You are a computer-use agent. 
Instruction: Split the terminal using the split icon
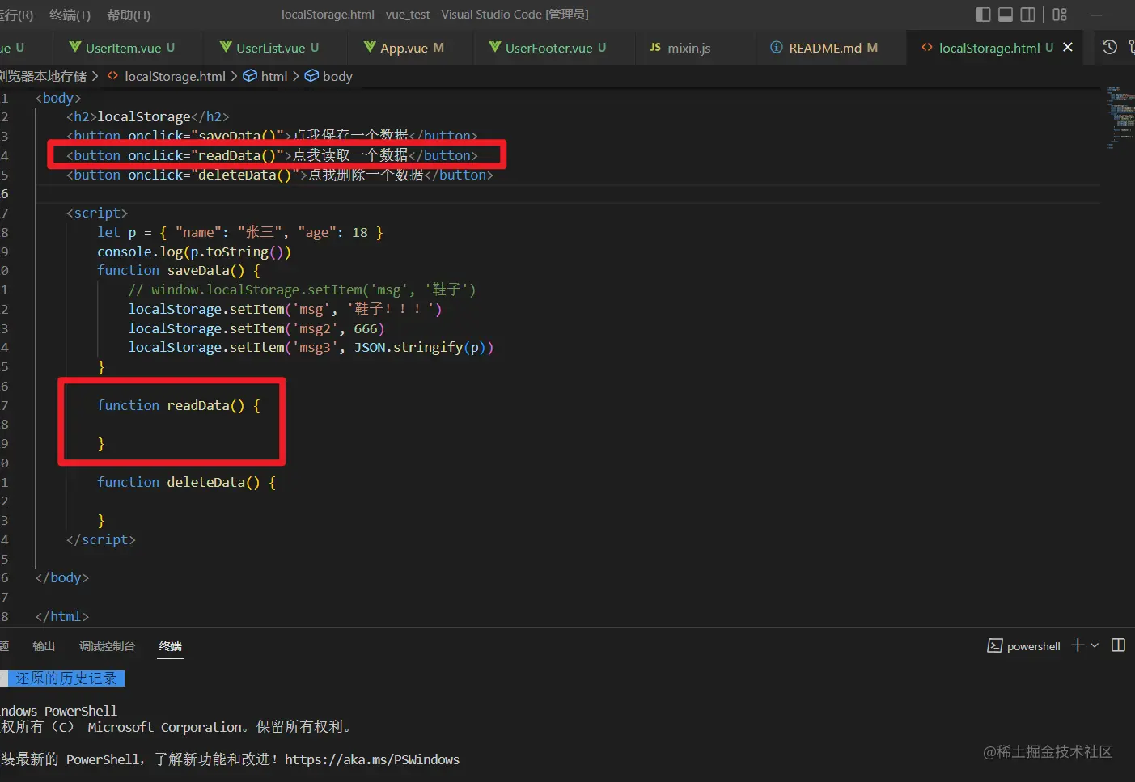point(1119,645)
